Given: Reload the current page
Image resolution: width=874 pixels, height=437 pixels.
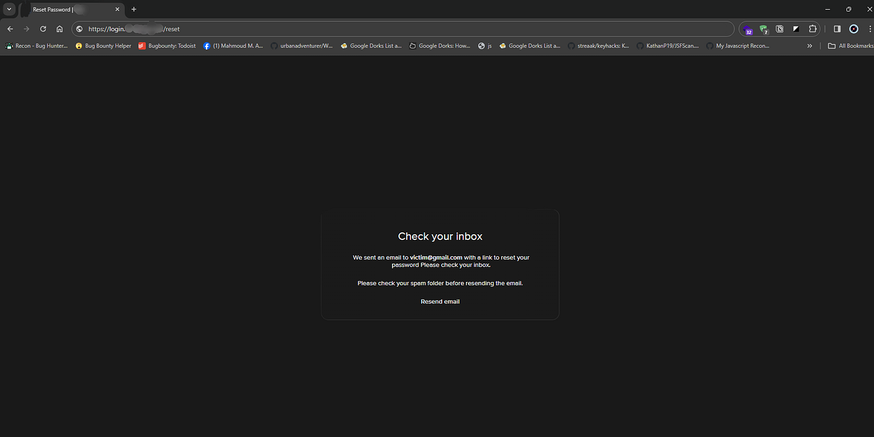Looking at the screenshot, I should 42,29.
